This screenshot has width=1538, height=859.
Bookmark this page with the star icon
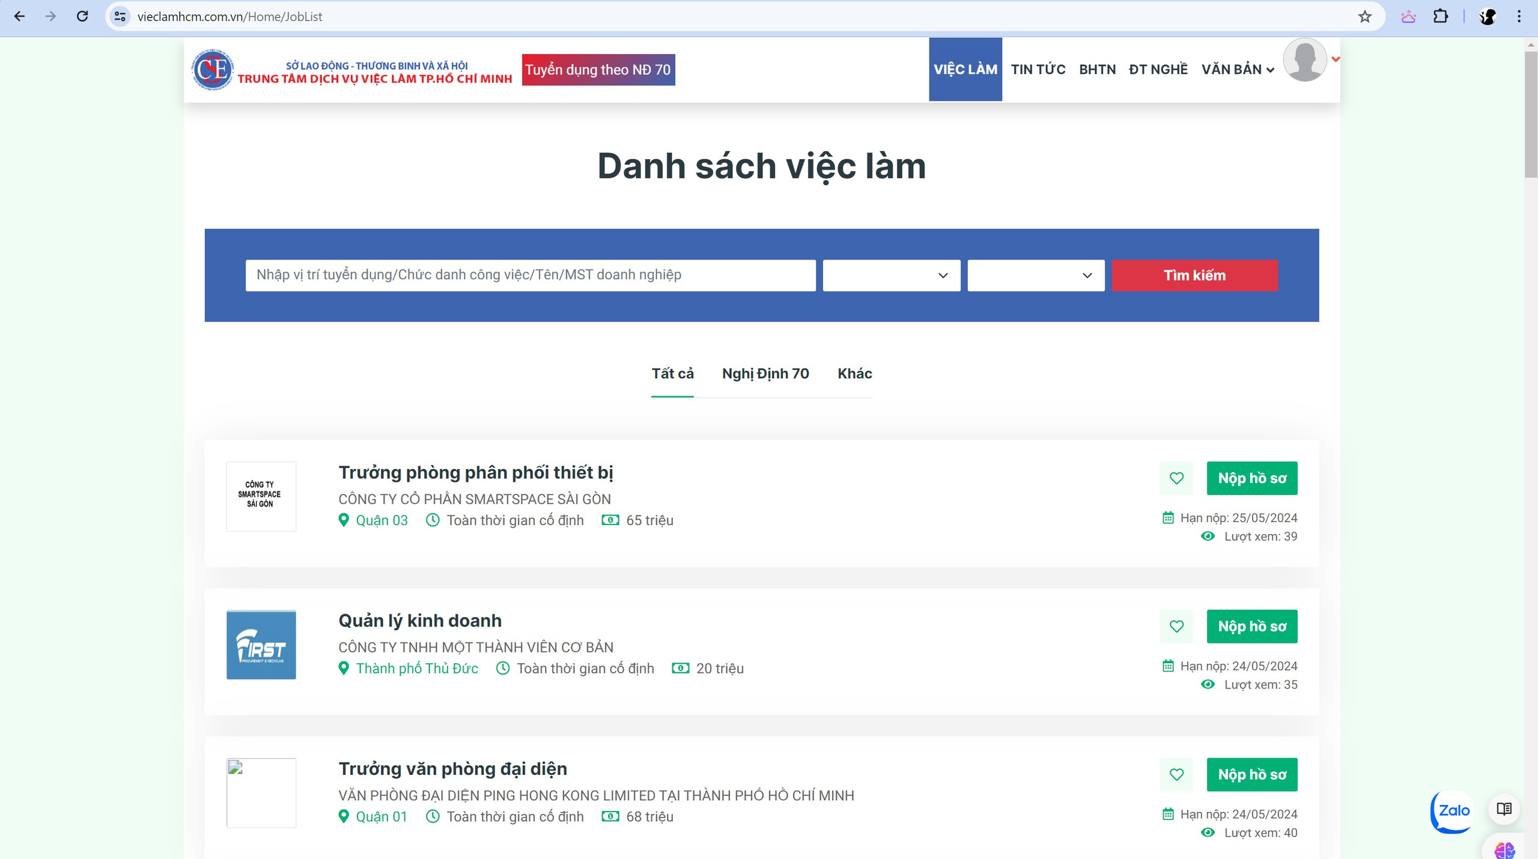[x=1365, y=16]
